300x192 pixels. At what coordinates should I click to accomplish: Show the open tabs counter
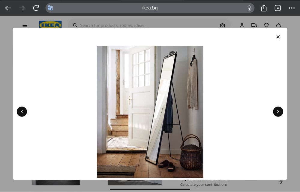(x=277, y=8)
